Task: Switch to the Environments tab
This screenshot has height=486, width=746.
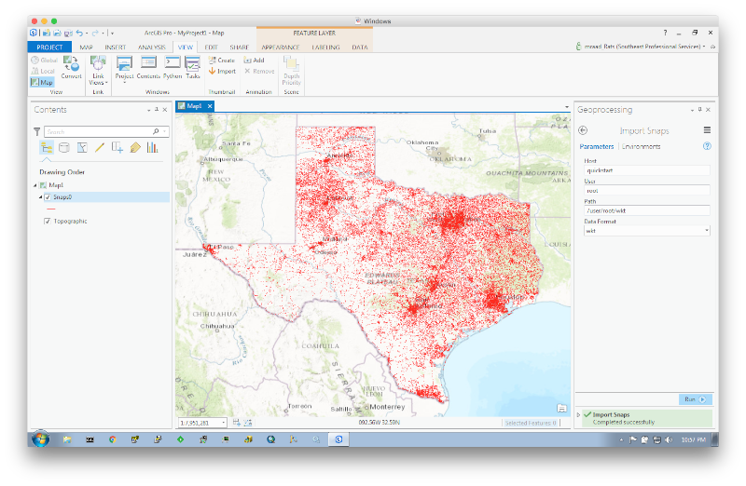Action: [x=641, y=146]
